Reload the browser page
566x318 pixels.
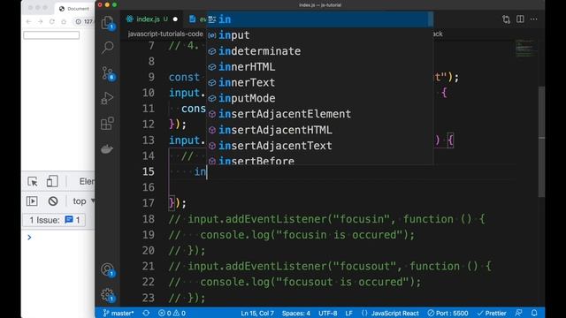click(52, 21)
